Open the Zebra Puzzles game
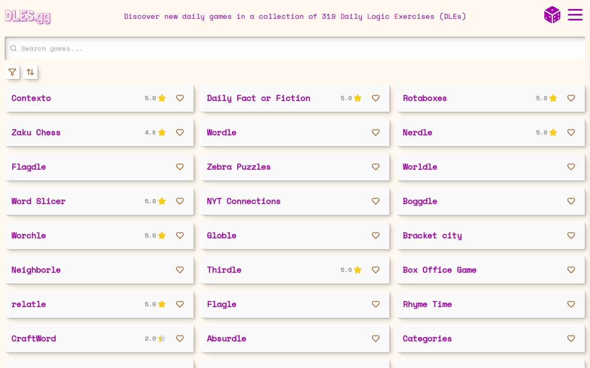The image size is (590, 368). (x=239, y=167)
